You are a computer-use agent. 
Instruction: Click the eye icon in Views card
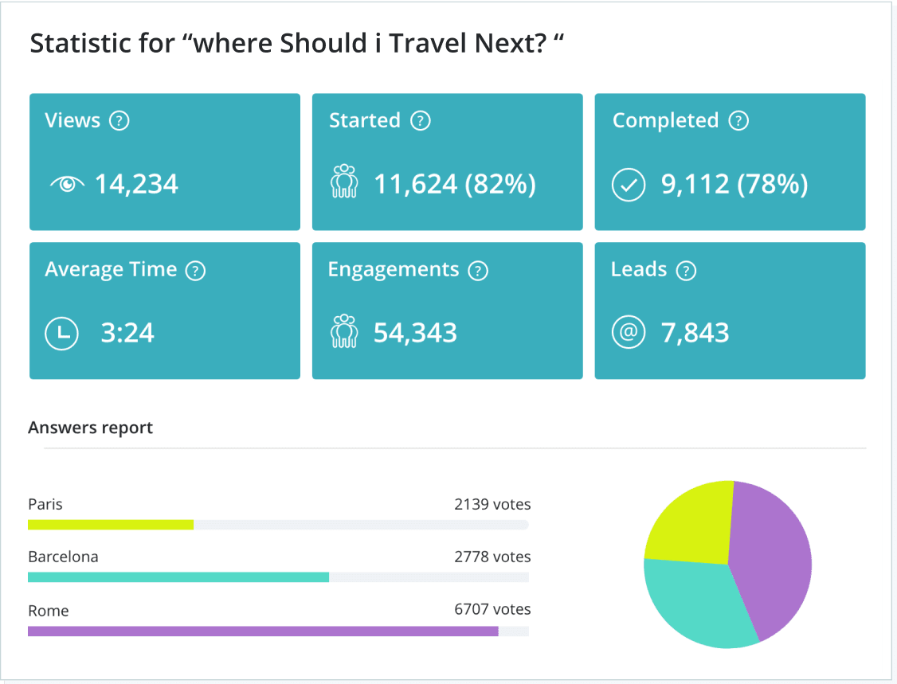point(67,184)
